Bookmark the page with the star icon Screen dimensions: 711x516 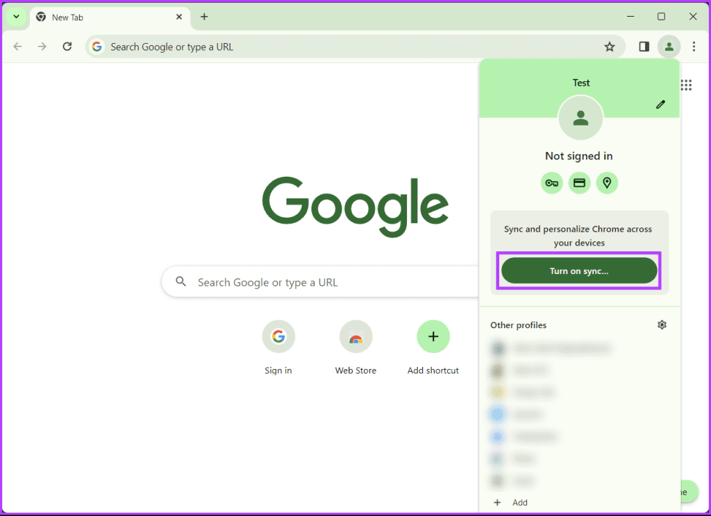[610, 46]
